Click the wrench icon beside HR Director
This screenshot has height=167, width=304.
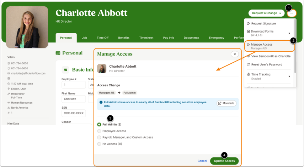click(9, 94)
